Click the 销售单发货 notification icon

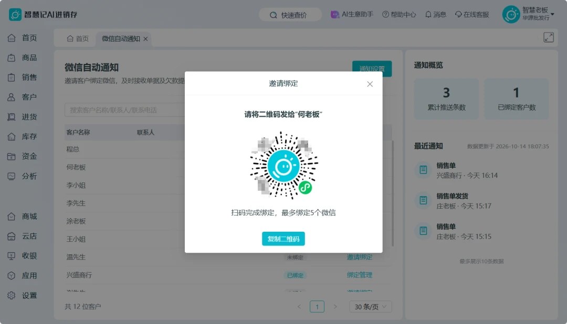coord(423,200)
